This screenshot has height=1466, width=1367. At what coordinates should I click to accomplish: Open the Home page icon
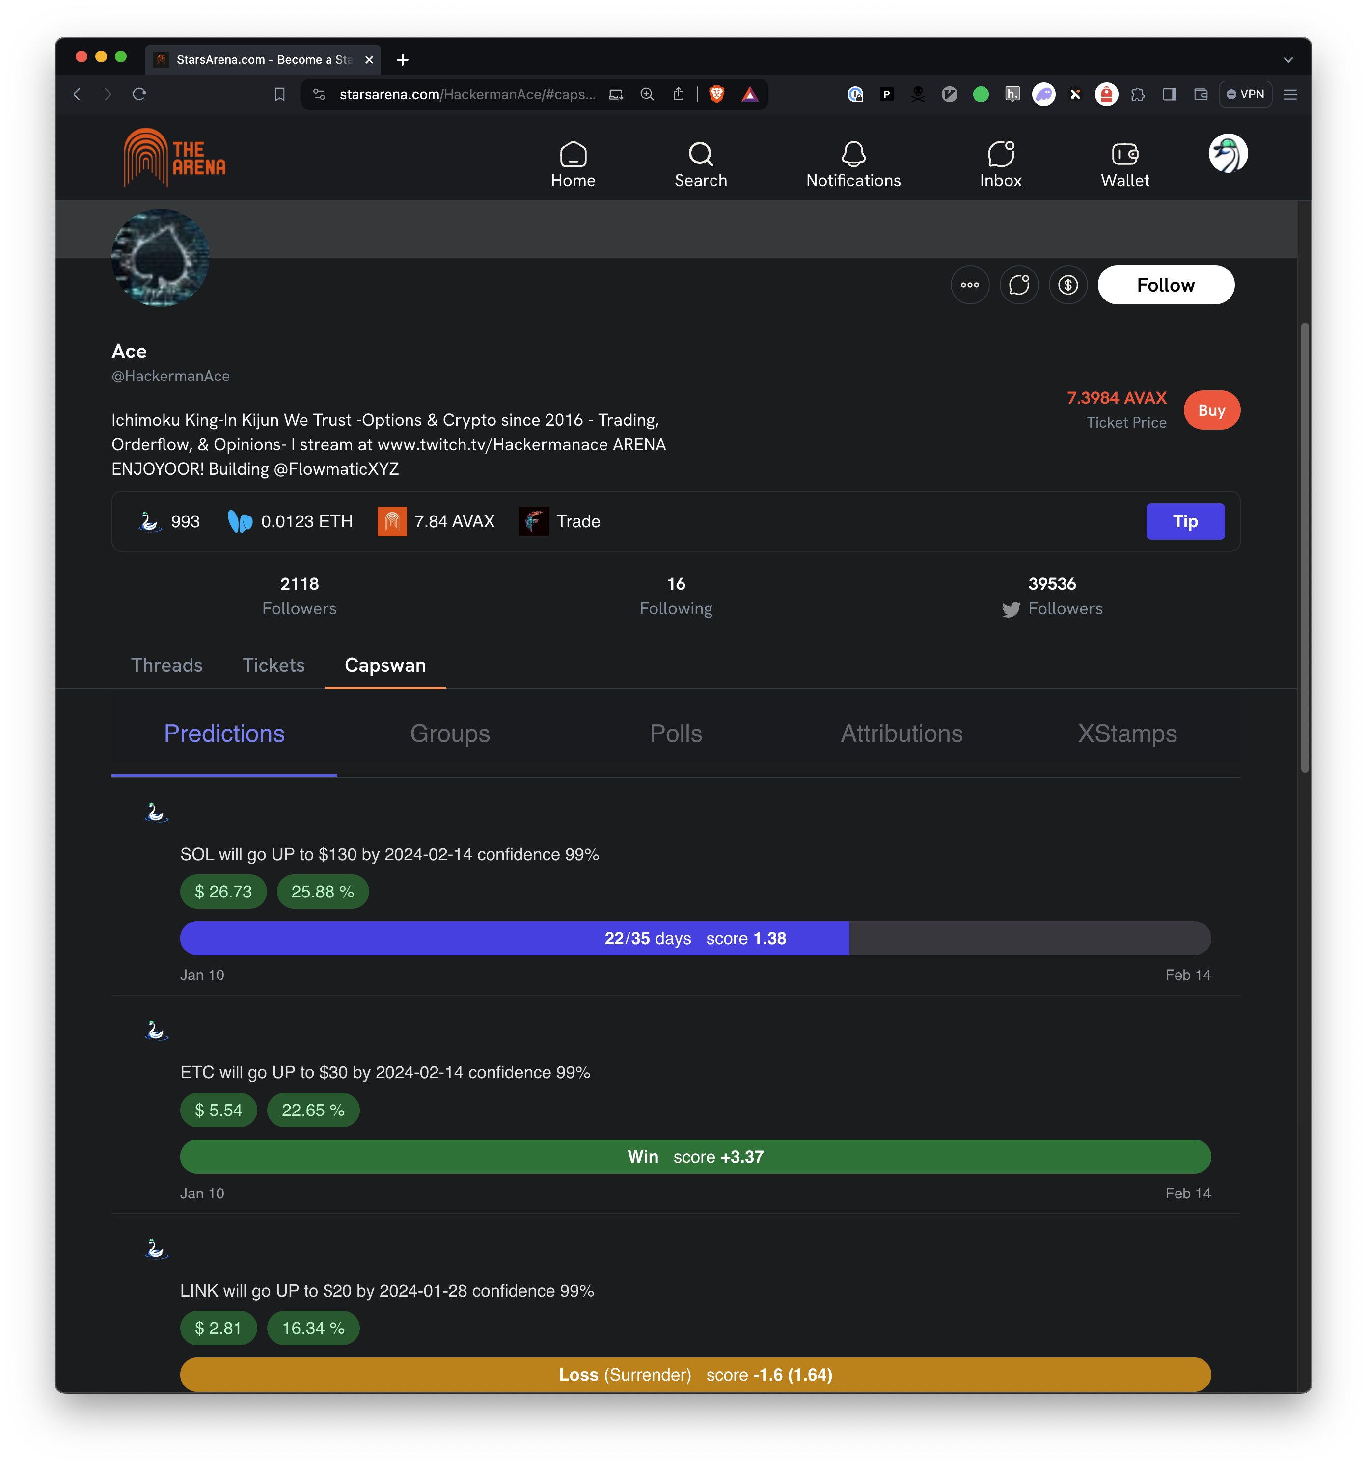pos(573,163)
